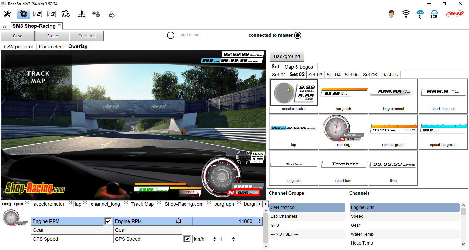Click the Background button

click(x=287, y=56)
